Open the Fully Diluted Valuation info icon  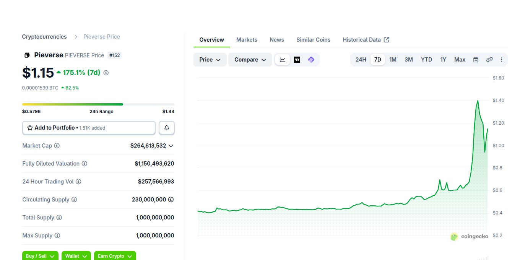pyautogui.click(x=84, y=164)
